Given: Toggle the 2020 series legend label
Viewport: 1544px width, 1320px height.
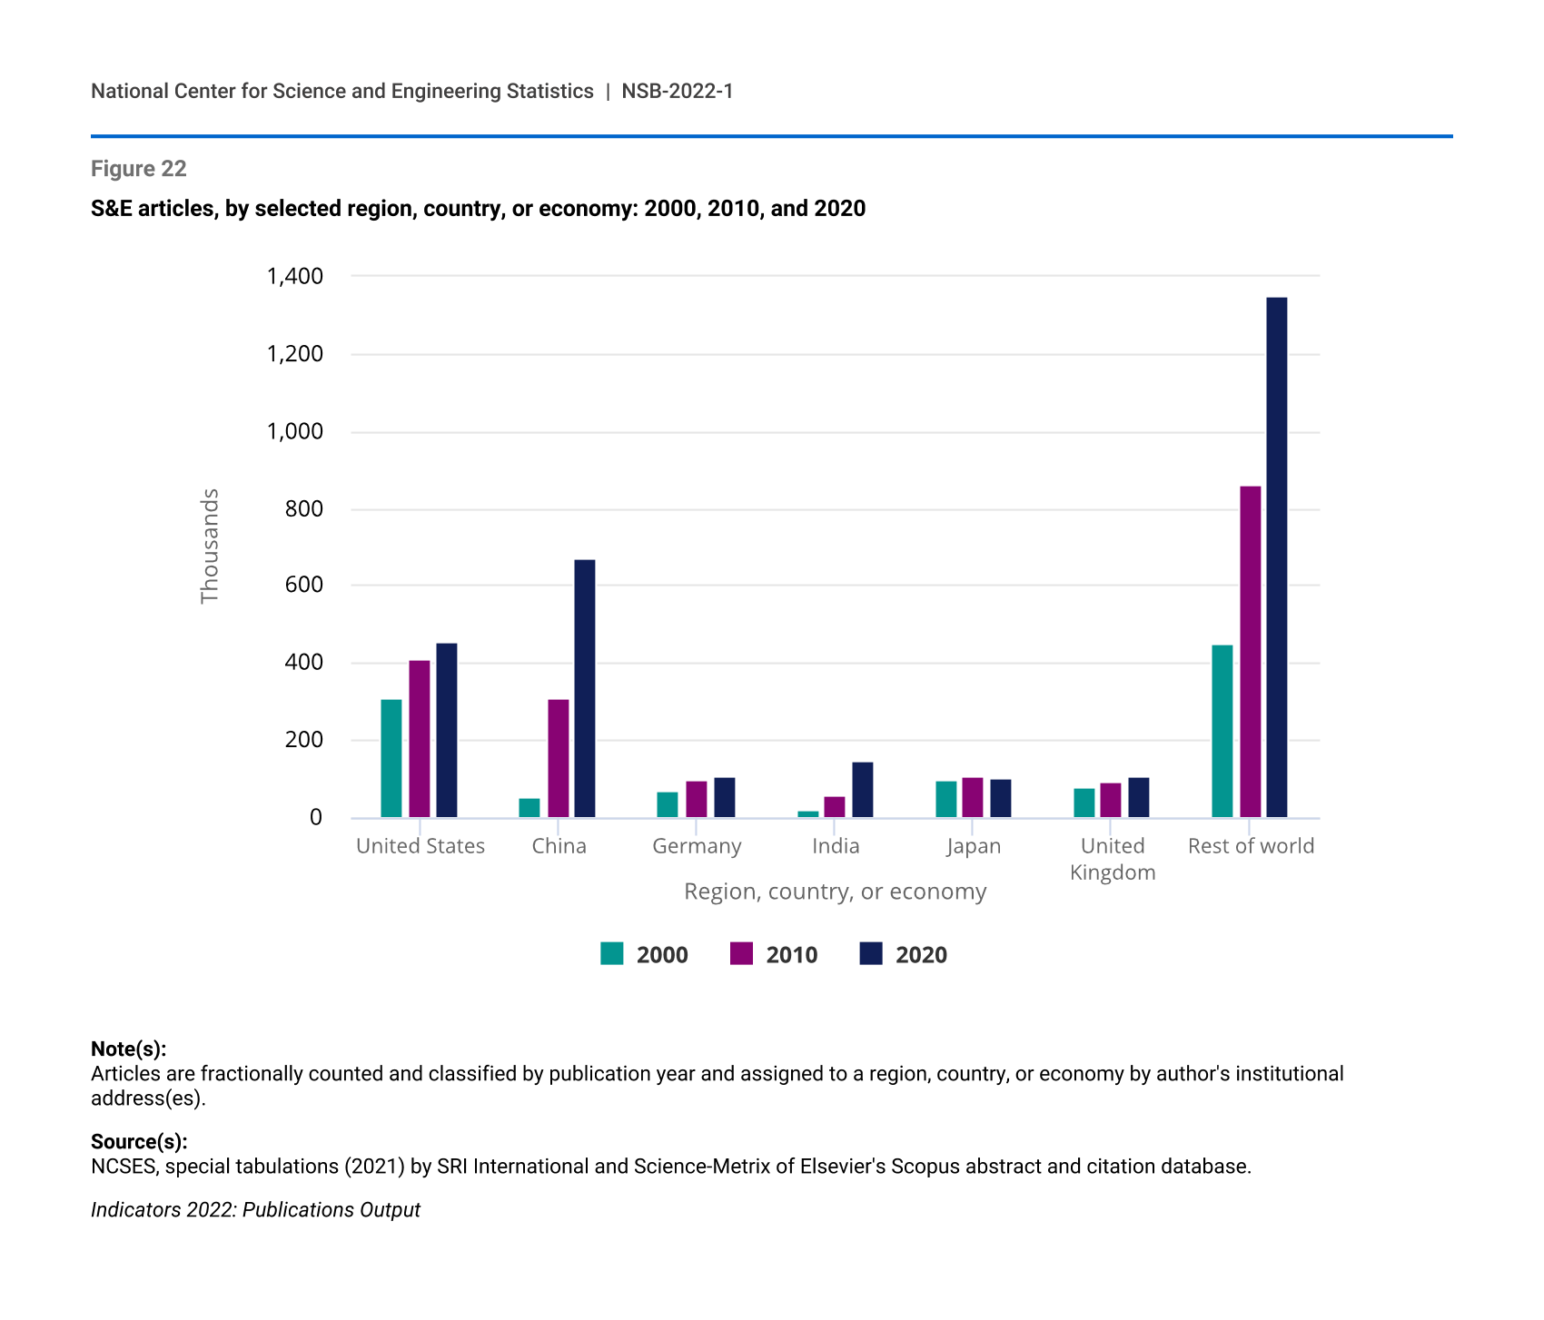Looking at the screenshot, I should (921, 955).
